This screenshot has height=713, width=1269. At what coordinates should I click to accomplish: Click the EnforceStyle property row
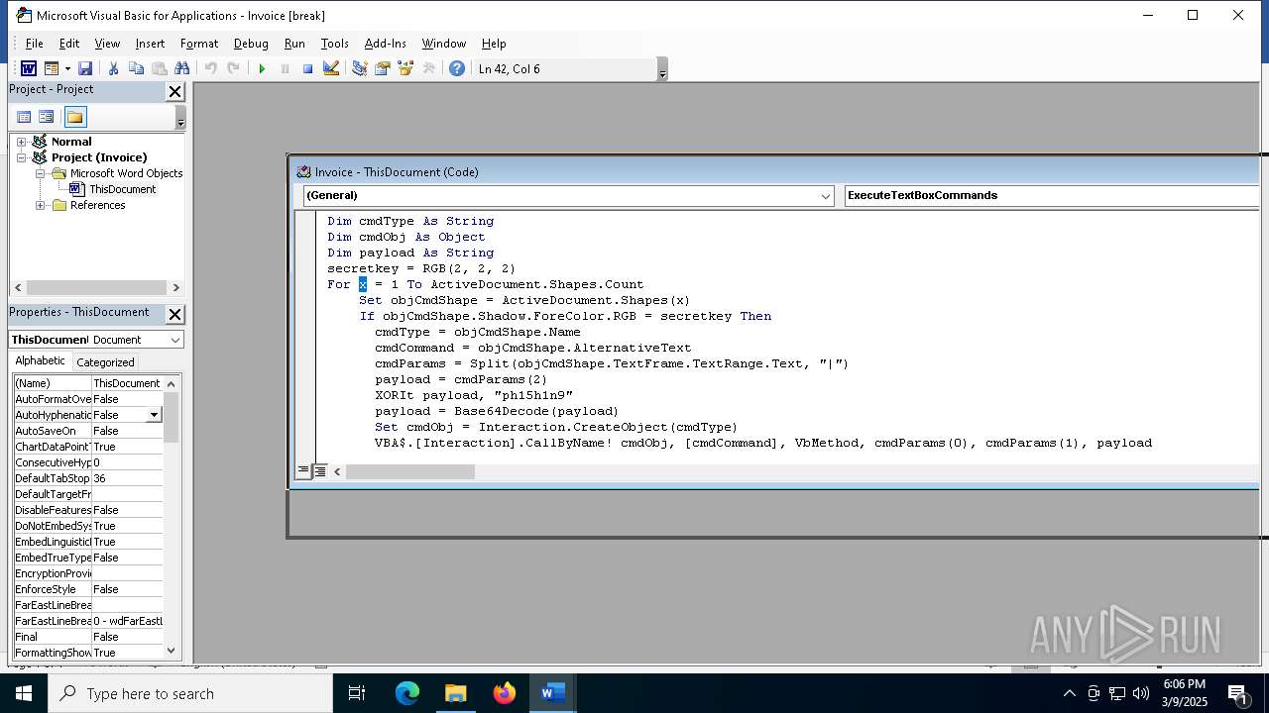[x=88, y=589]
